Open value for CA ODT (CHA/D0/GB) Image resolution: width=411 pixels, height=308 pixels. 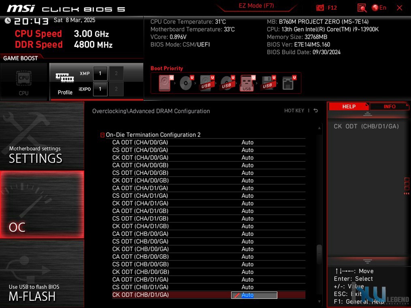[x=247, y=165]
